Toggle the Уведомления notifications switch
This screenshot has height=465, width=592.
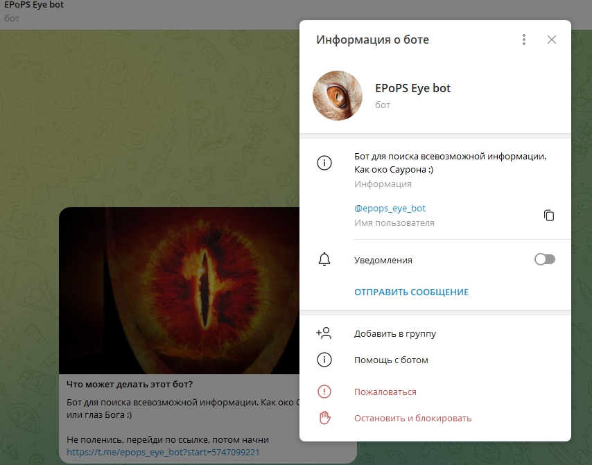pos(544,259)
